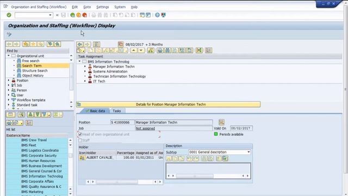Image resolution: width=348 pixels, height=196 pixels.
Task: Open the Edit menu
Action: [75, 7]
